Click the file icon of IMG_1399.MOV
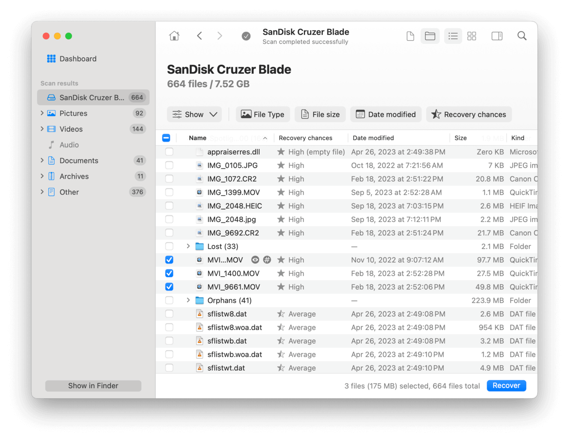The image size is (569, 440). pos(200,192)
